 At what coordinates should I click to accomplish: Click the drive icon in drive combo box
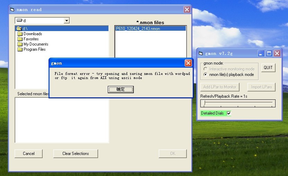[19, 20]
